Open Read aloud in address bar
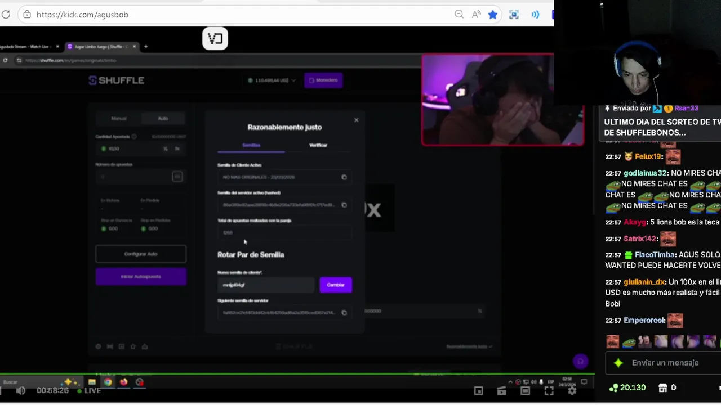This screenshot has height=405, width=721. 477,15
